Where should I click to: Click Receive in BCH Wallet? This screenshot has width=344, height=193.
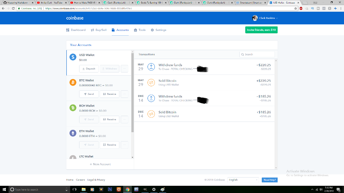pyautogui.click(x=109, y=120)
